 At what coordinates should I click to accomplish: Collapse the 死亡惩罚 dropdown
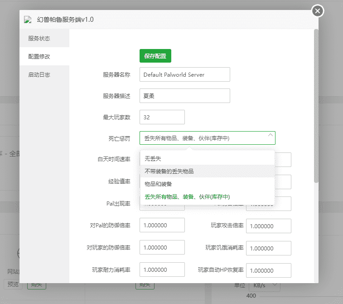click(x=207, y=138)
